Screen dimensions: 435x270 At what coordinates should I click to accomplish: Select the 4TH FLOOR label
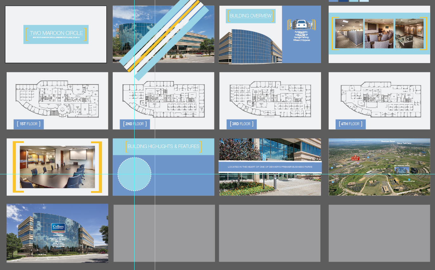click(x=350, y=124)
